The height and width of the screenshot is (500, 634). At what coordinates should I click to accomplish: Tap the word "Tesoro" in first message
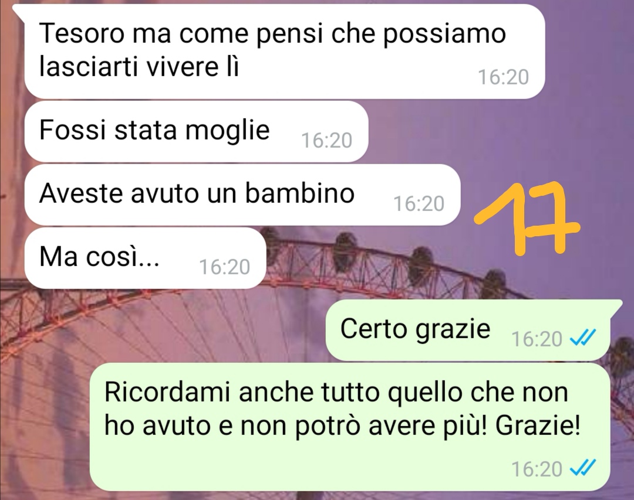coord(81,33)
